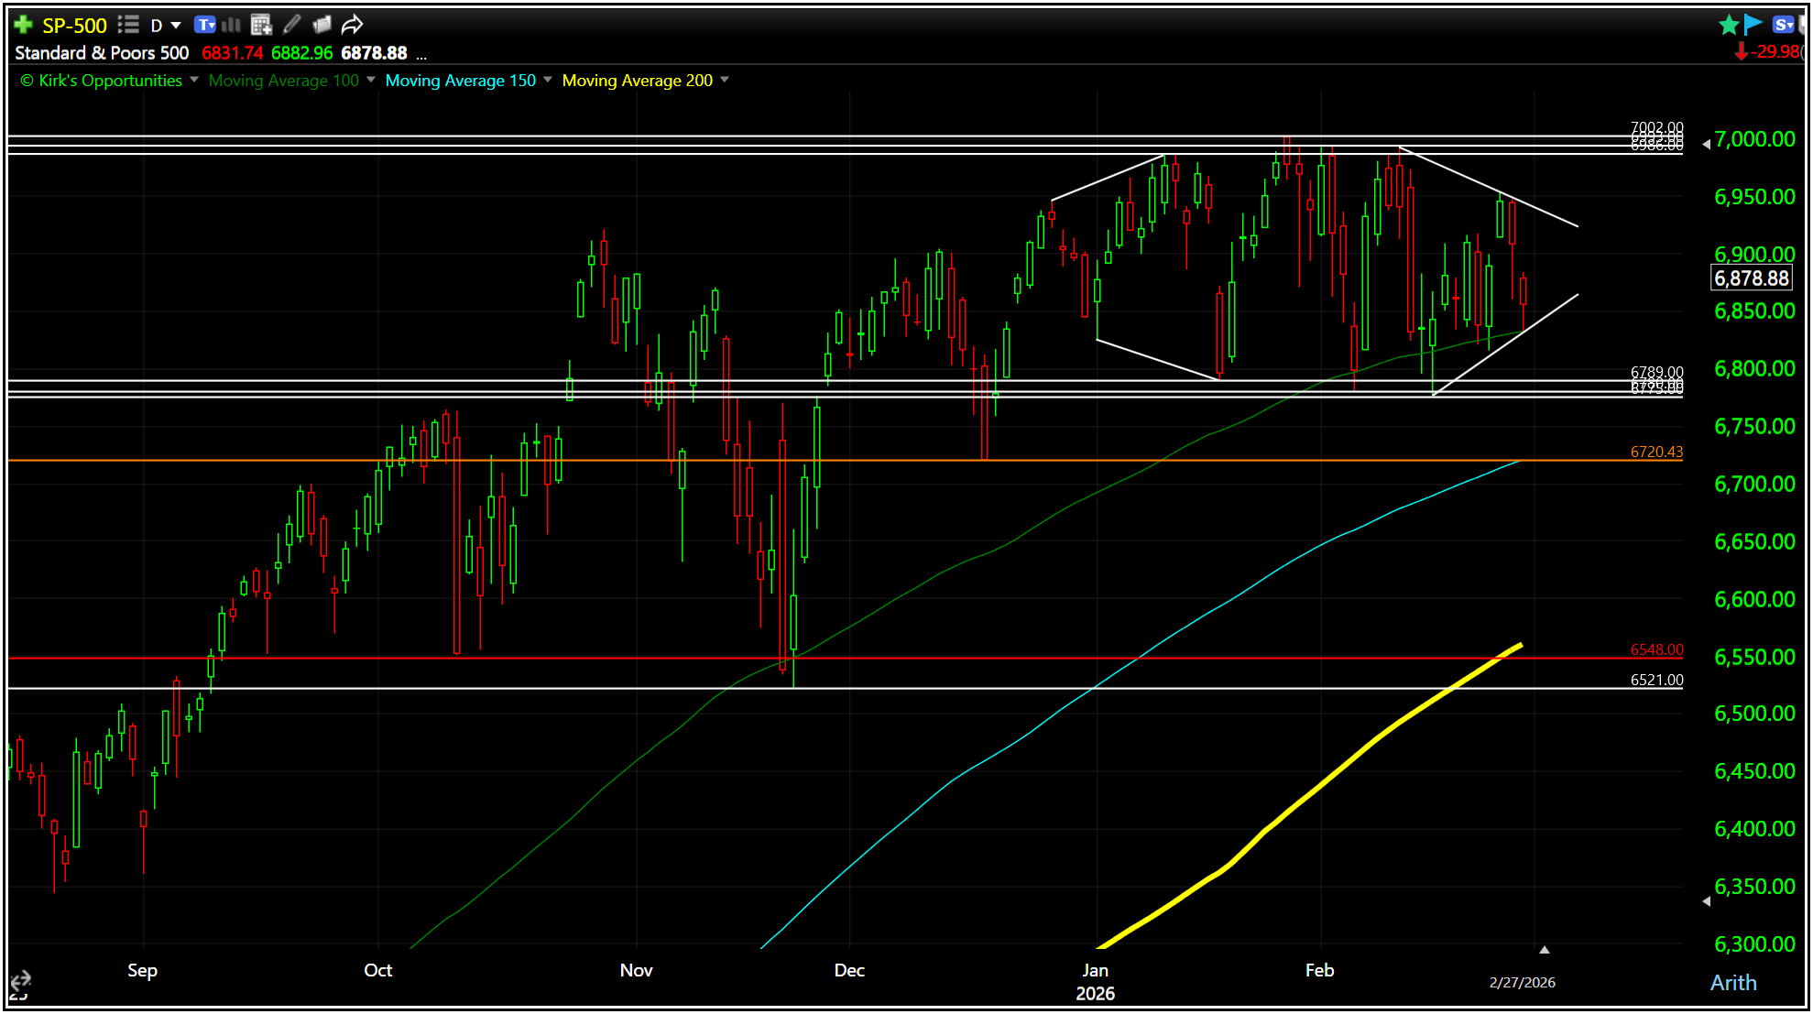Click the 2/27/2026 date marker
This screenshot has height=1014, width=1813.
pos(1522,982)
